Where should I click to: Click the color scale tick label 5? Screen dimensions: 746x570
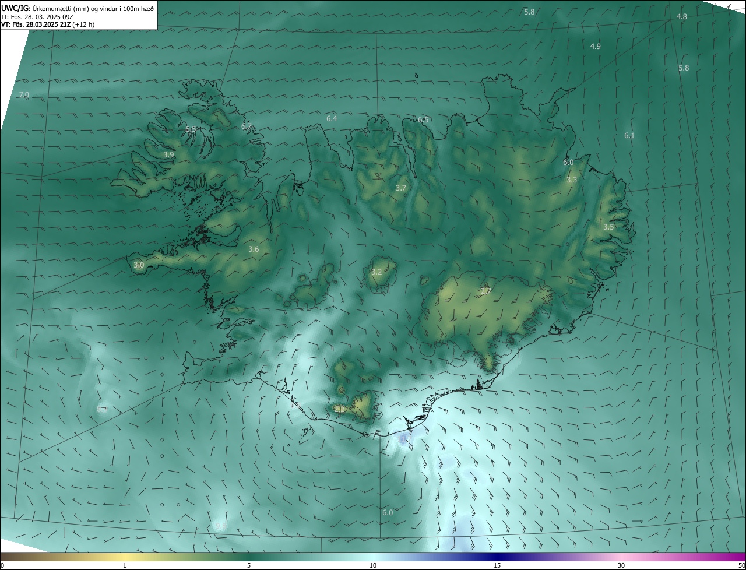(x=249, y=565)
